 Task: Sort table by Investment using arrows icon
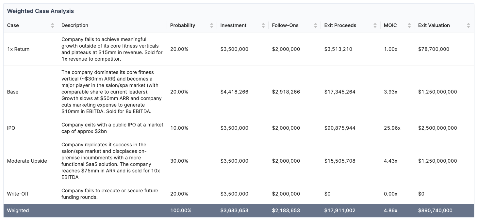(x=263, y=25)
